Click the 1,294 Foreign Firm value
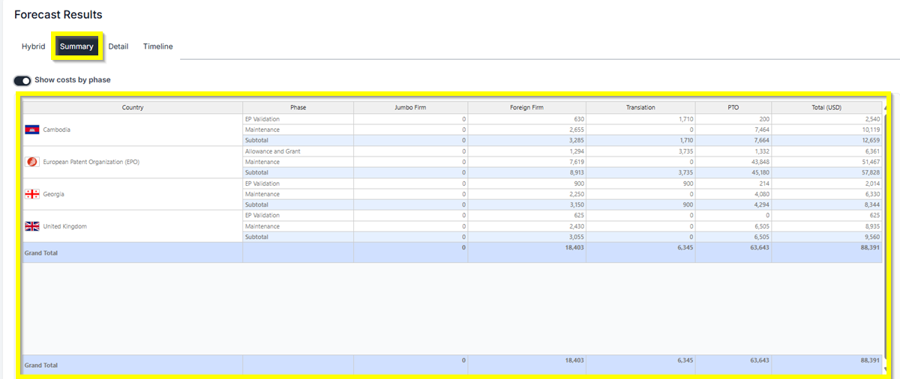The image size is (900, 379). tap(576, 151)
